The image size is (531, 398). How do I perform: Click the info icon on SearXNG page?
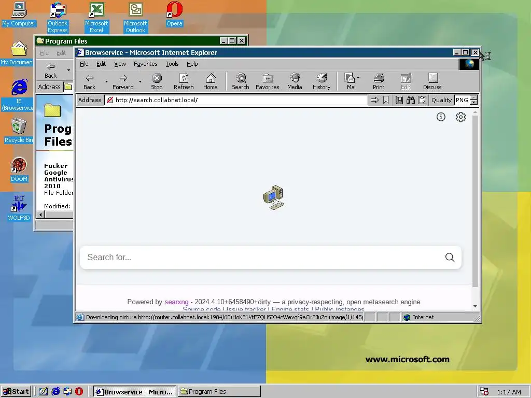[441, 117]
